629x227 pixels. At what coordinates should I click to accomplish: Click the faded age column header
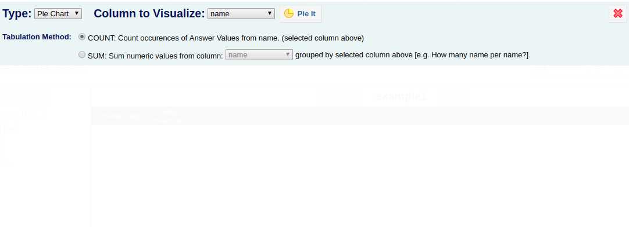135,116
